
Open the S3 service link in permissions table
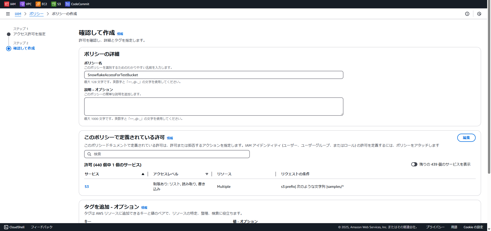pos(87,187)
